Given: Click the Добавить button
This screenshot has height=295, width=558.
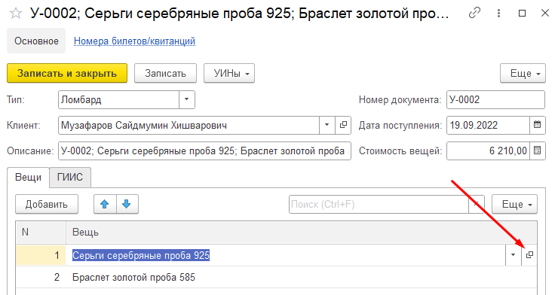Looking at the screenshot, I should (47, 204).
